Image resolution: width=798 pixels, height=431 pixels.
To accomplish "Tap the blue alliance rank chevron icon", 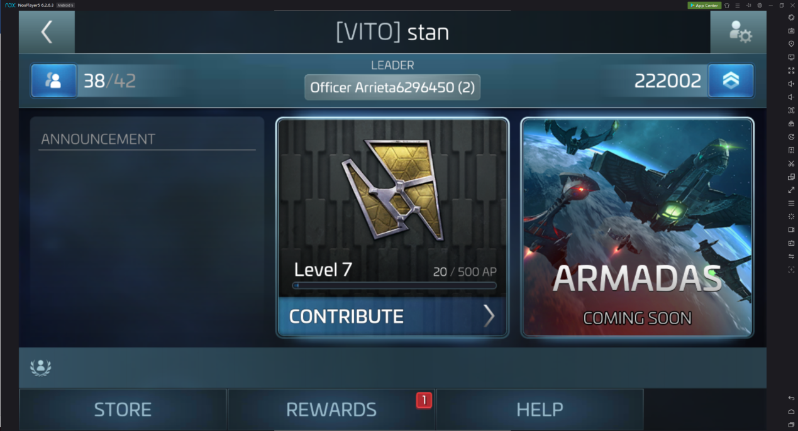I will (x=731, y=80).
